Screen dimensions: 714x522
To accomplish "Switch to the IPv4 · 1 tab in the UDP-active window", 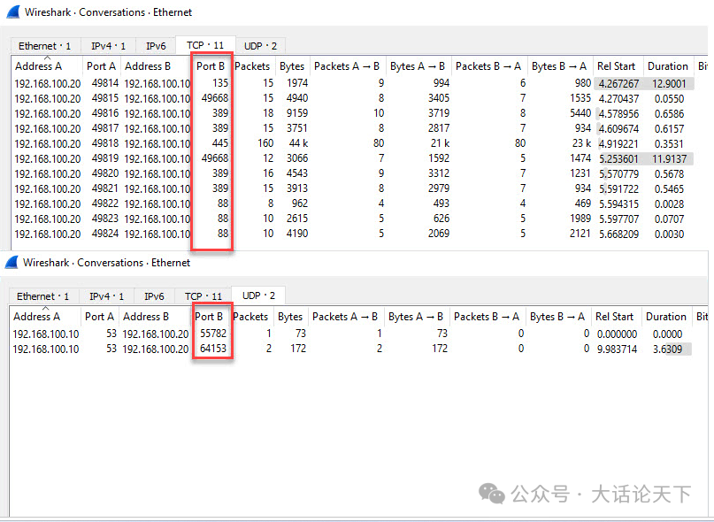I will click(x=106, y=296).
